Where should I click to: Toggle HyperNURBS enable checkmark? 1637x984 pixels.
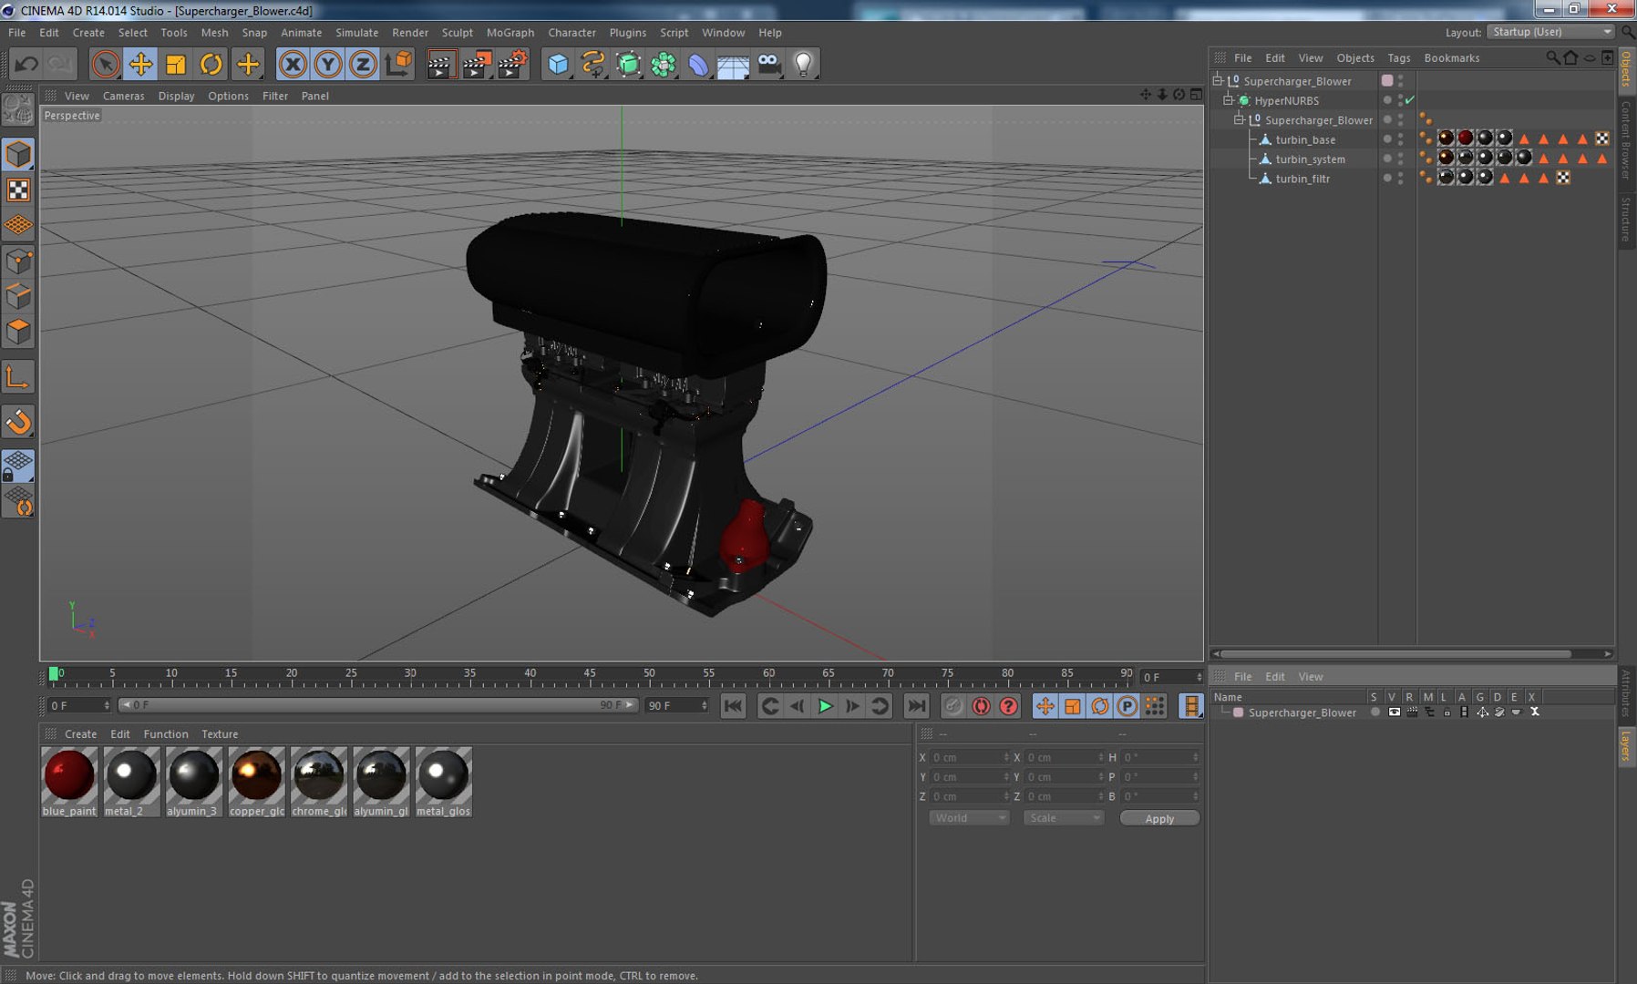tap(1410, 100)
